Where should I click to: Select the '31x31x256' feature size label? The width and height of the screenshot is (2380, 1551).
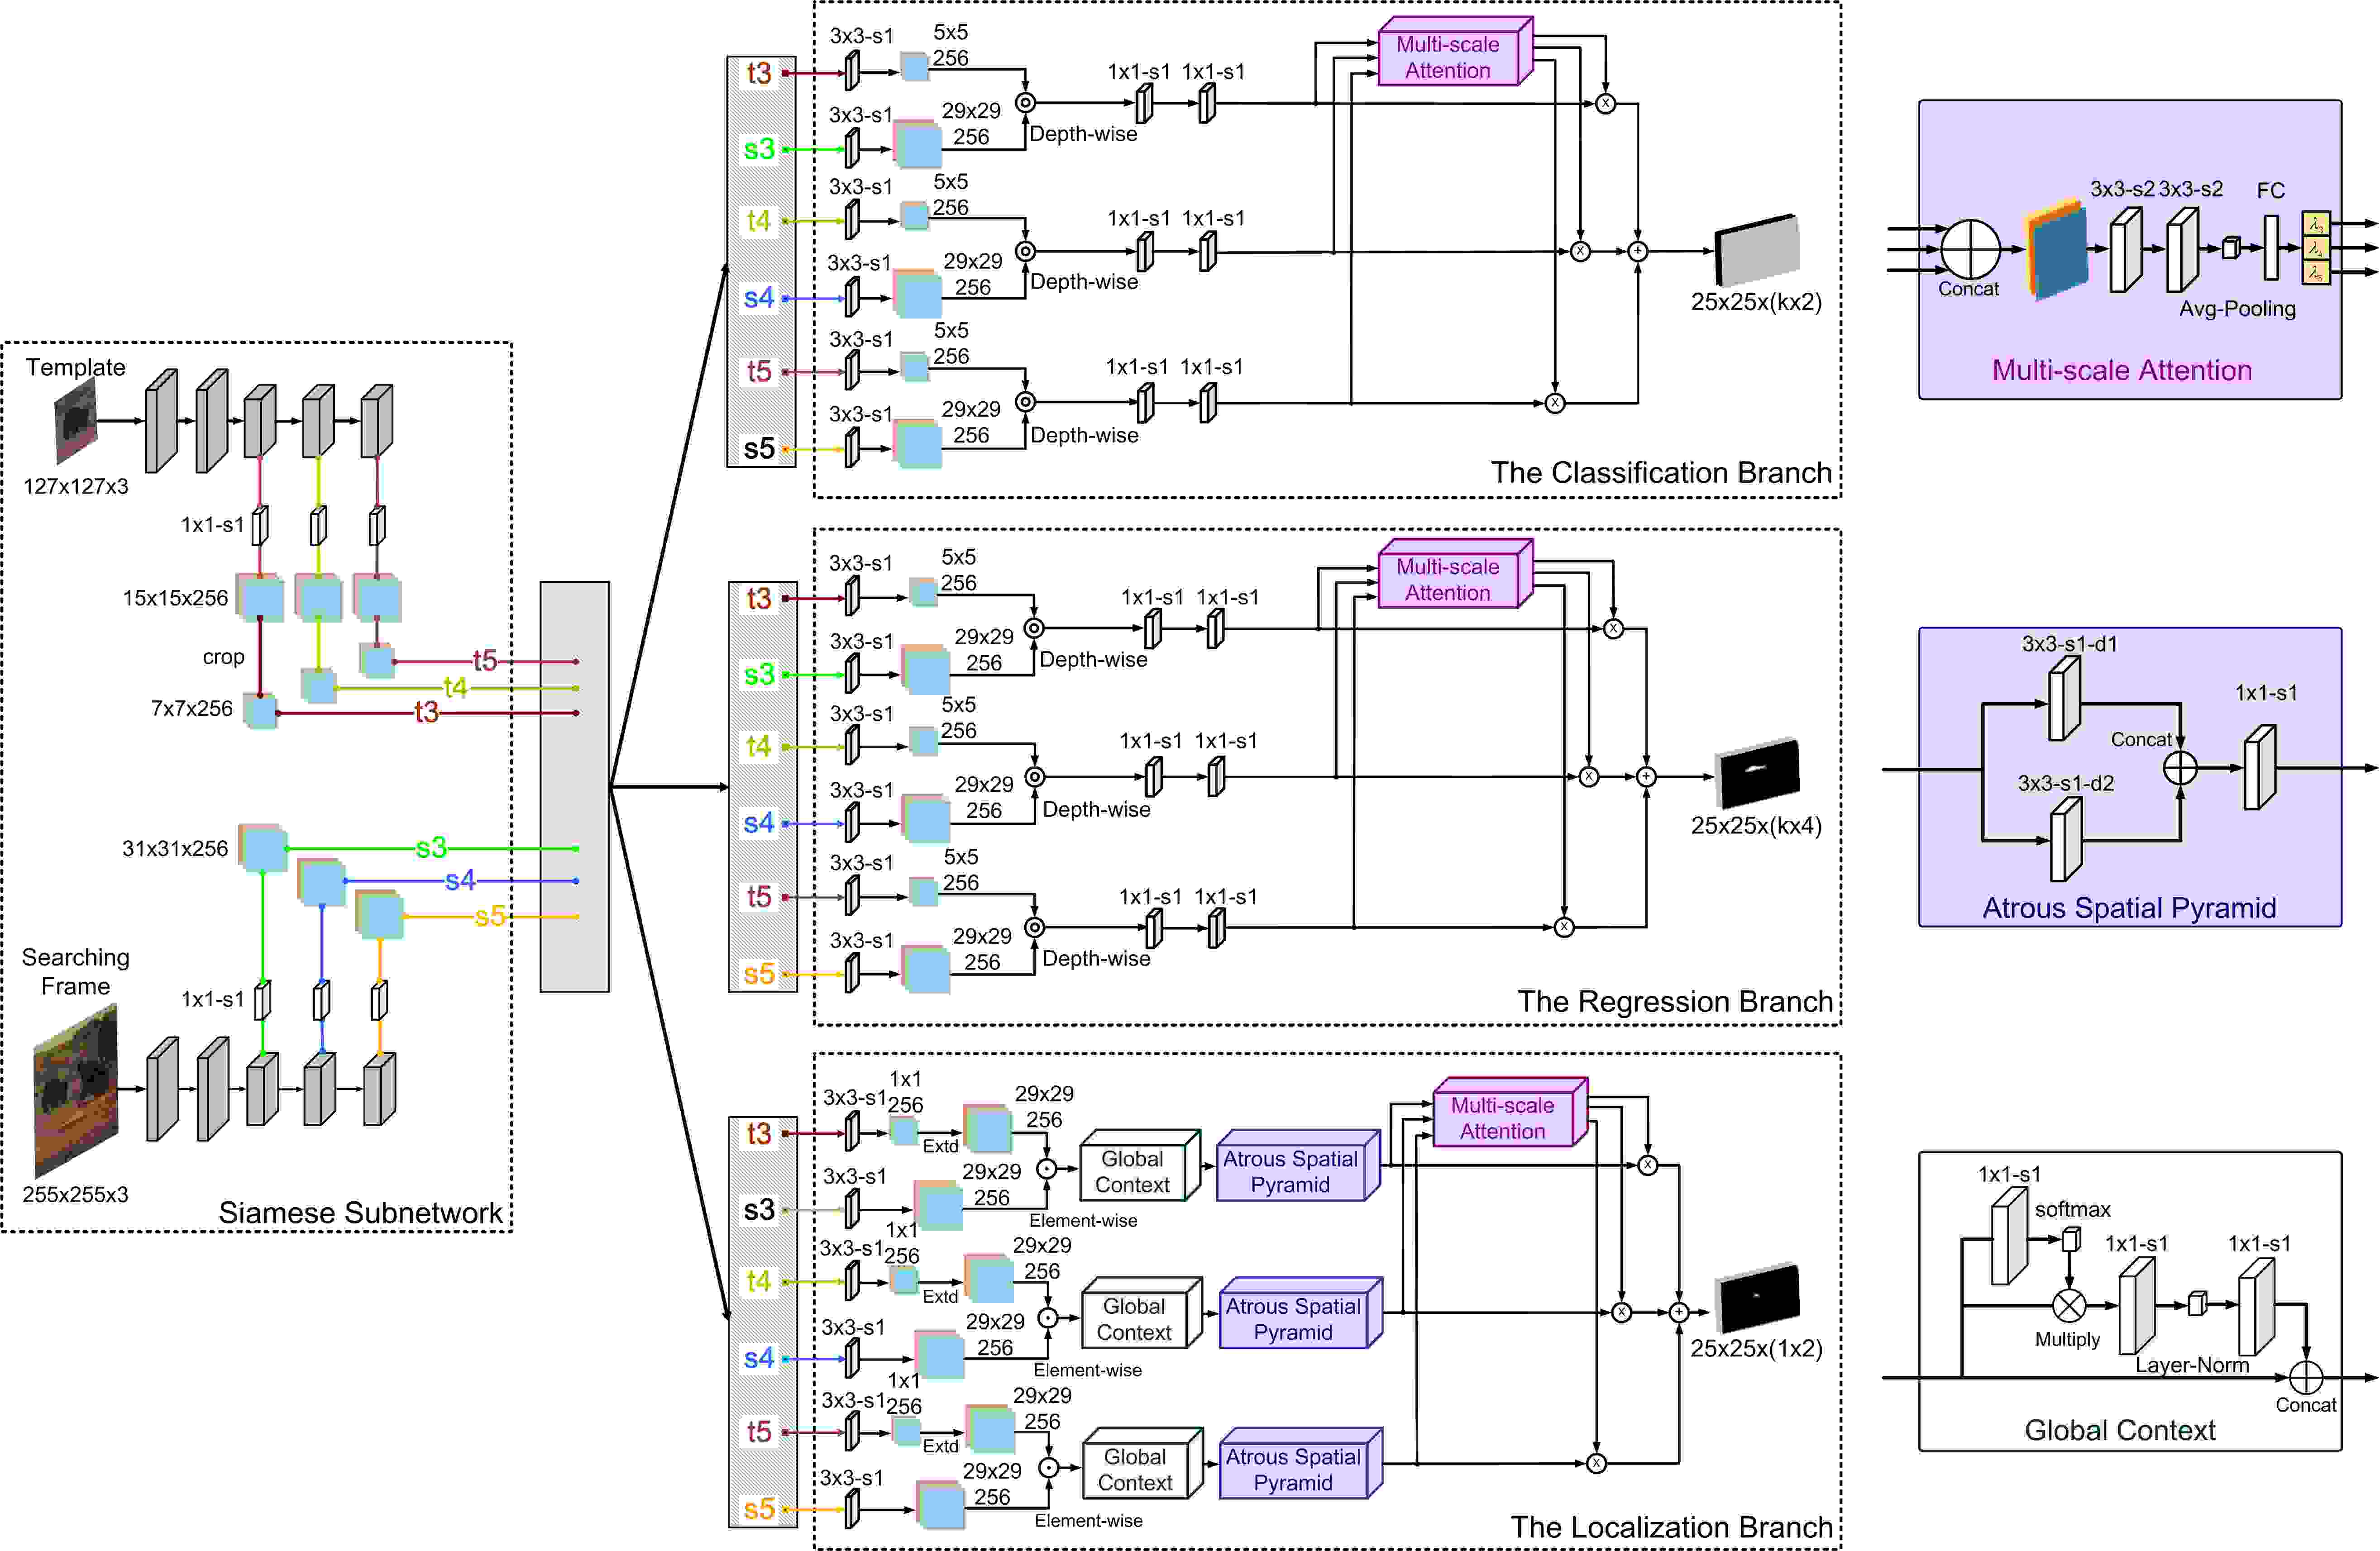[175, 848]
